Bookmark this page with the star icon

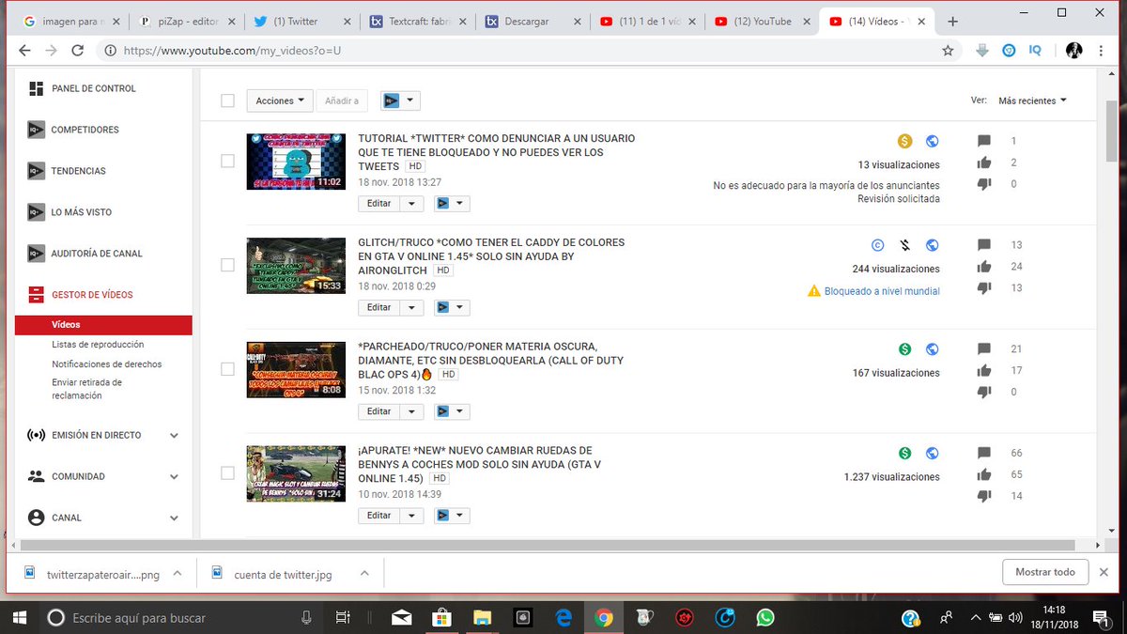tap(948, 50)
